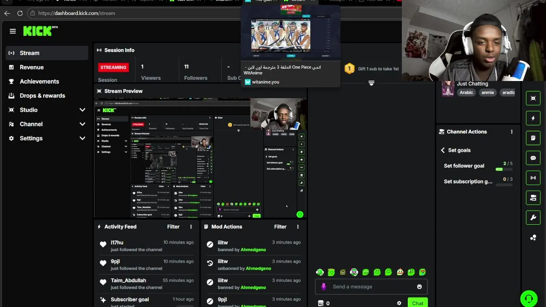
Task: Open Drops & rewards in the sidebar
Action: pos(47,96)
